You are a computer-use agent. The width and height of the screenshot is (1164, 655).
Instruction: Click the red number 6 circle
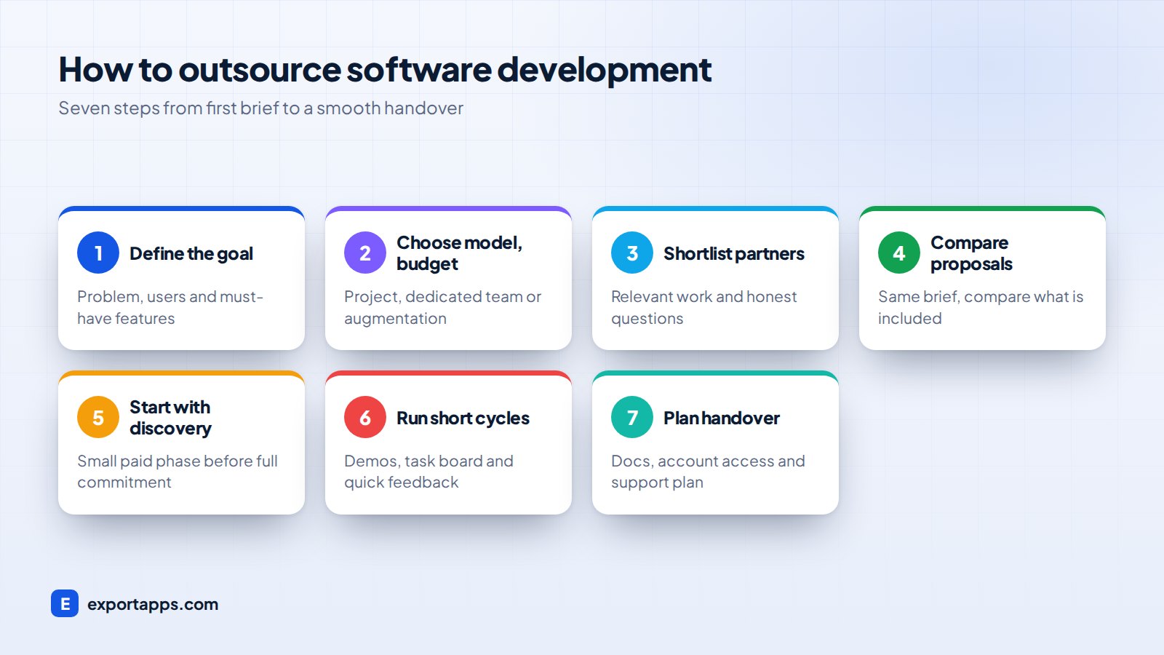coord(365,417)
